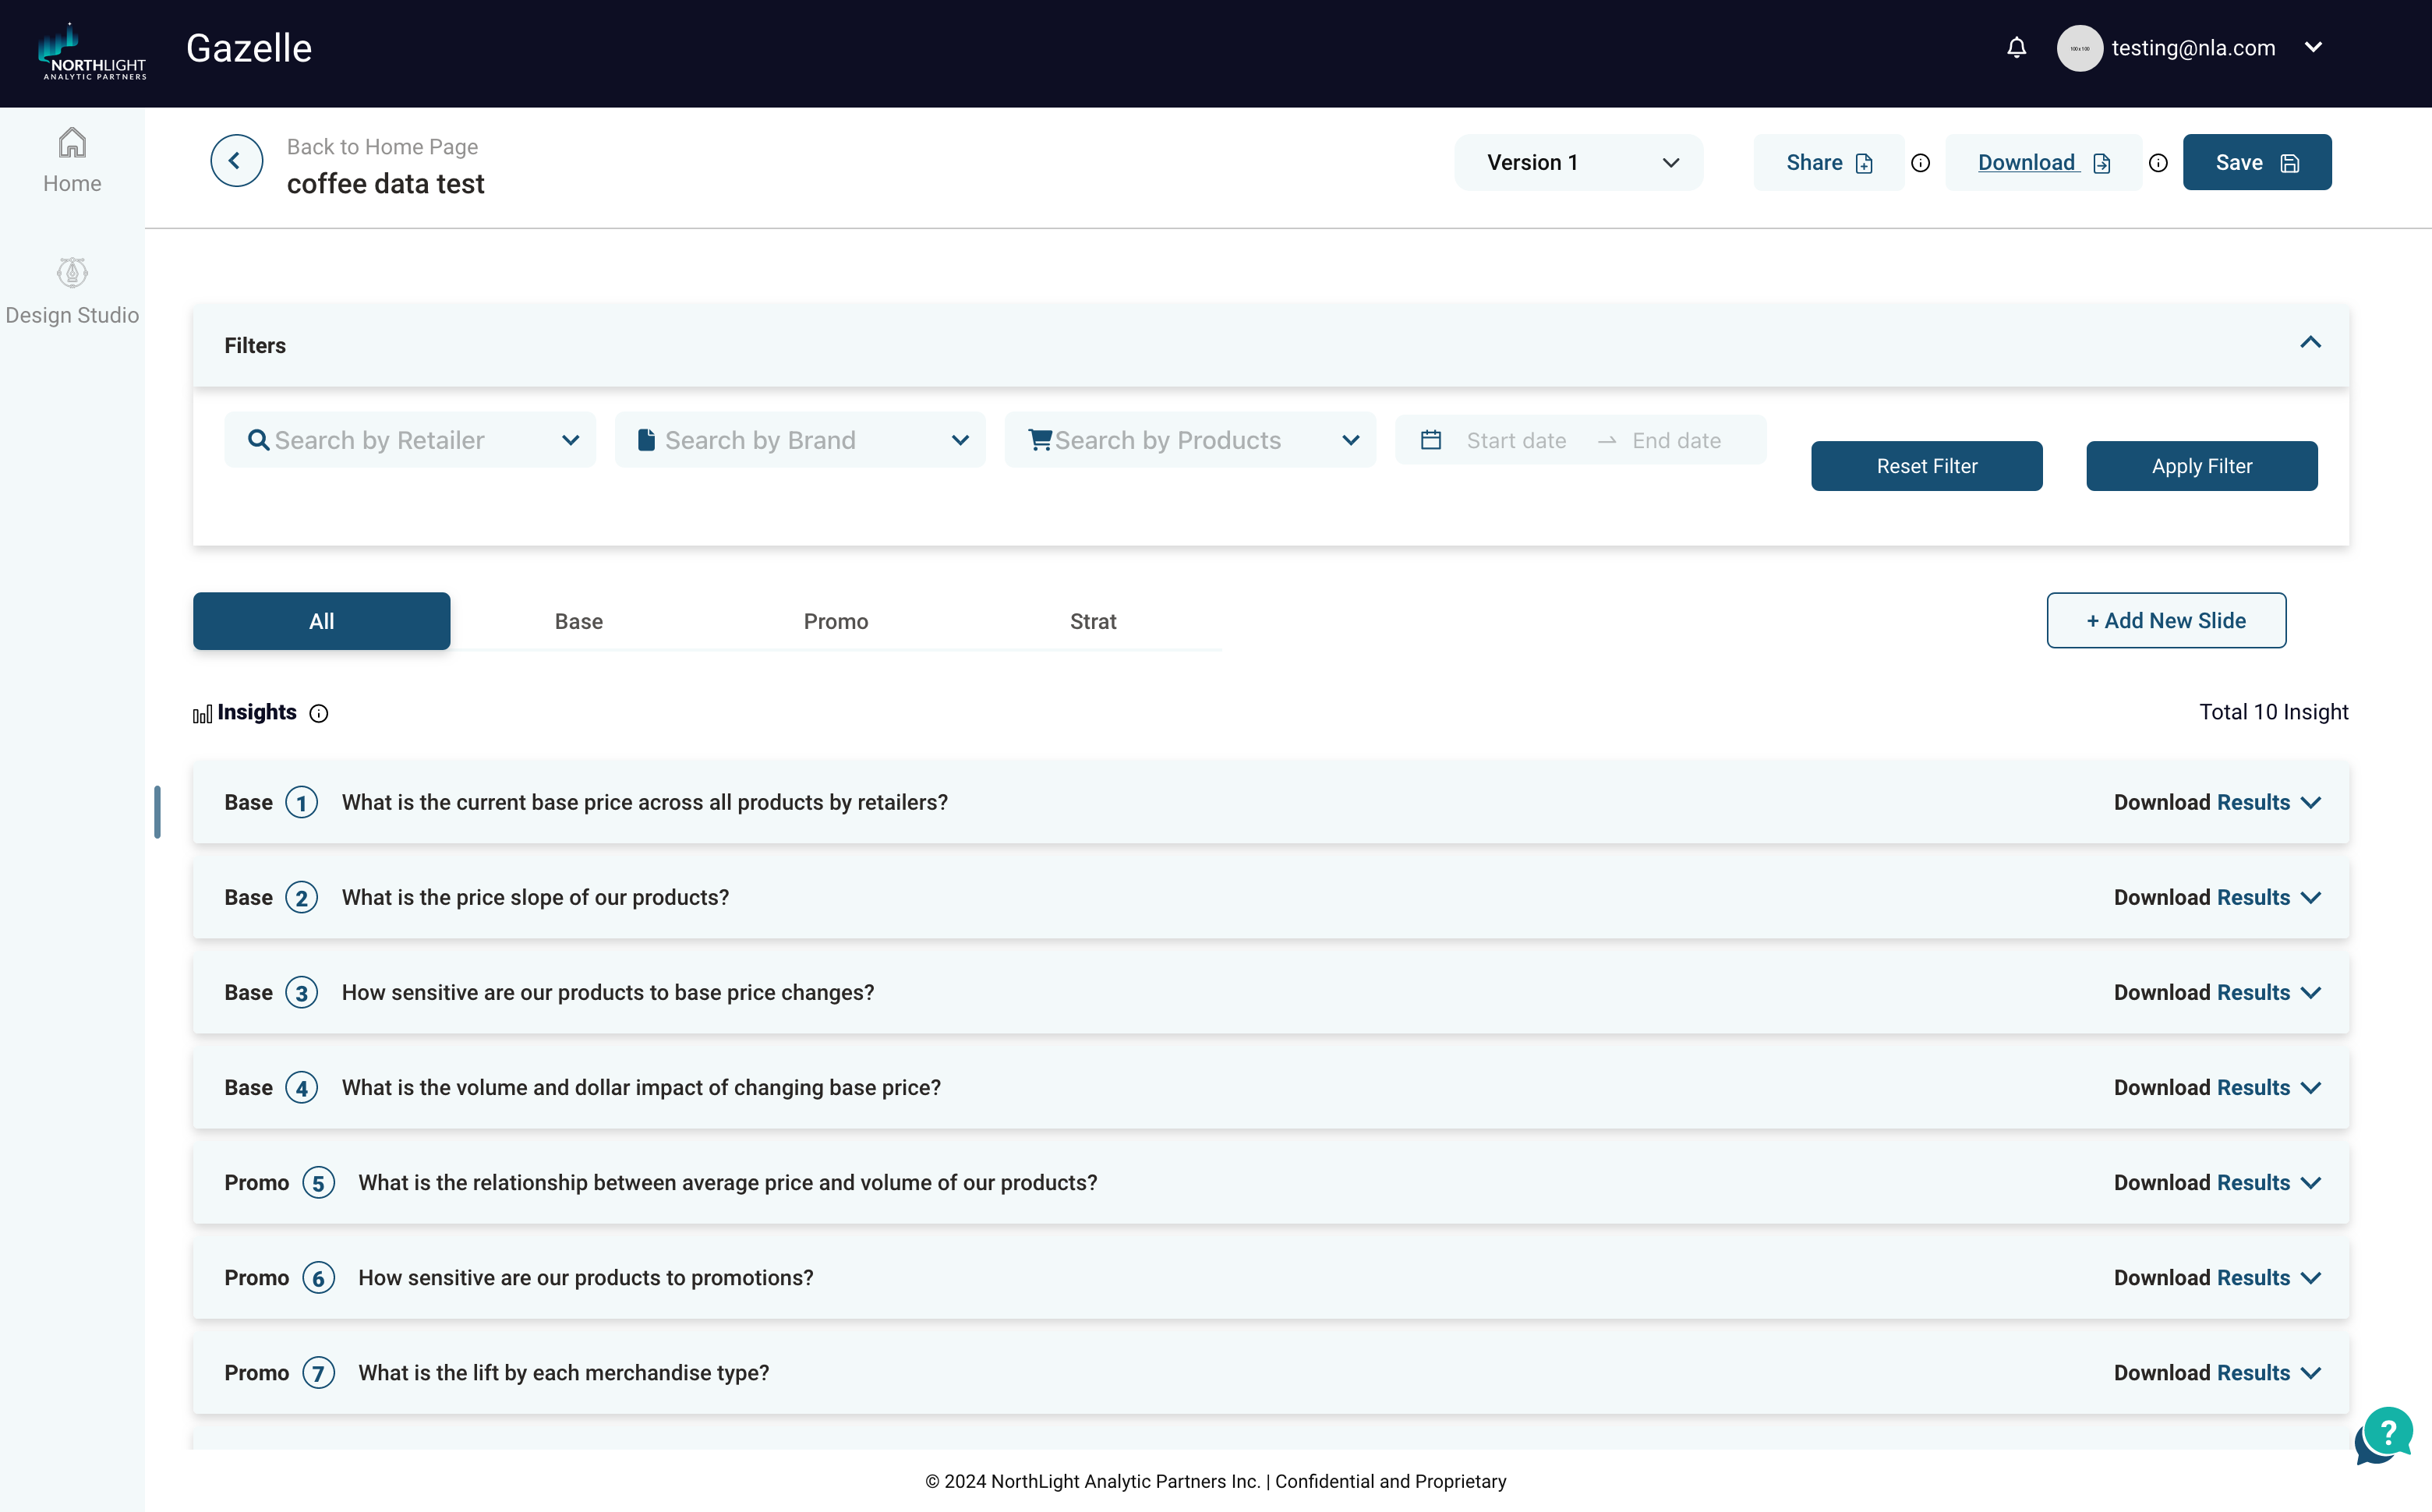Switch to the Base tab

(x=579, y=621)
